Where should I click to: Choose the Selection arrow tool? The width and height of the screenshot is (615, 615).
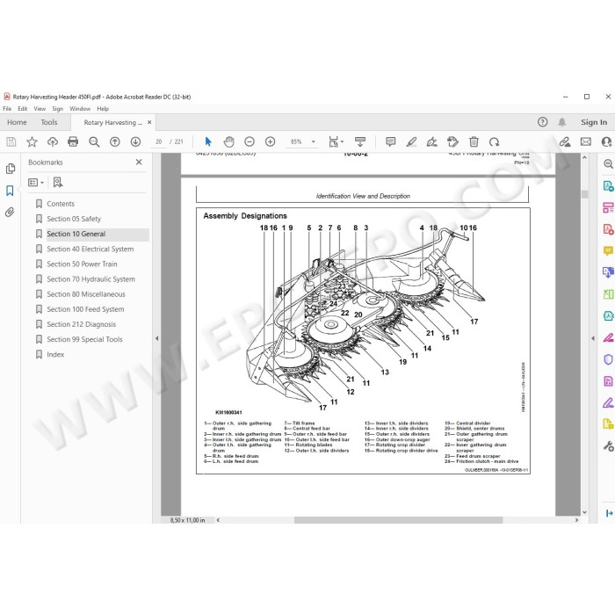click(x=208, y=141)
